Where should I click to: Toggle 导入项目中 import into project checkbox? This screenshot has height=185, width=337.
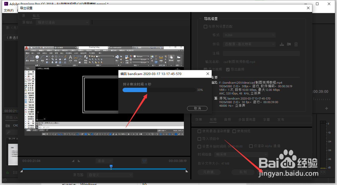click(x=199, y=139)
